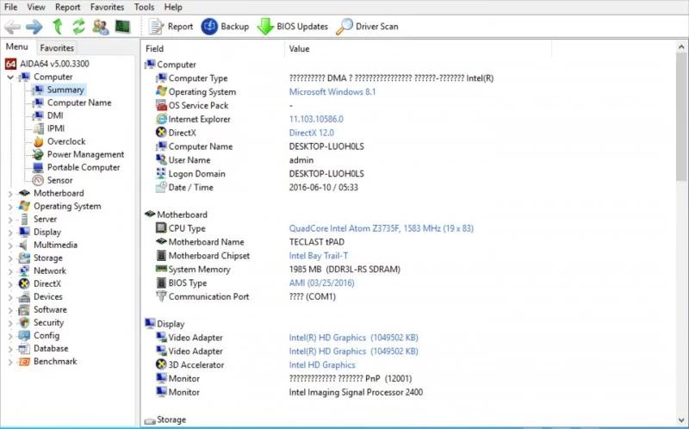
Task: Switch to the Favorites tab in sidebar
Action: pos(57,48)
